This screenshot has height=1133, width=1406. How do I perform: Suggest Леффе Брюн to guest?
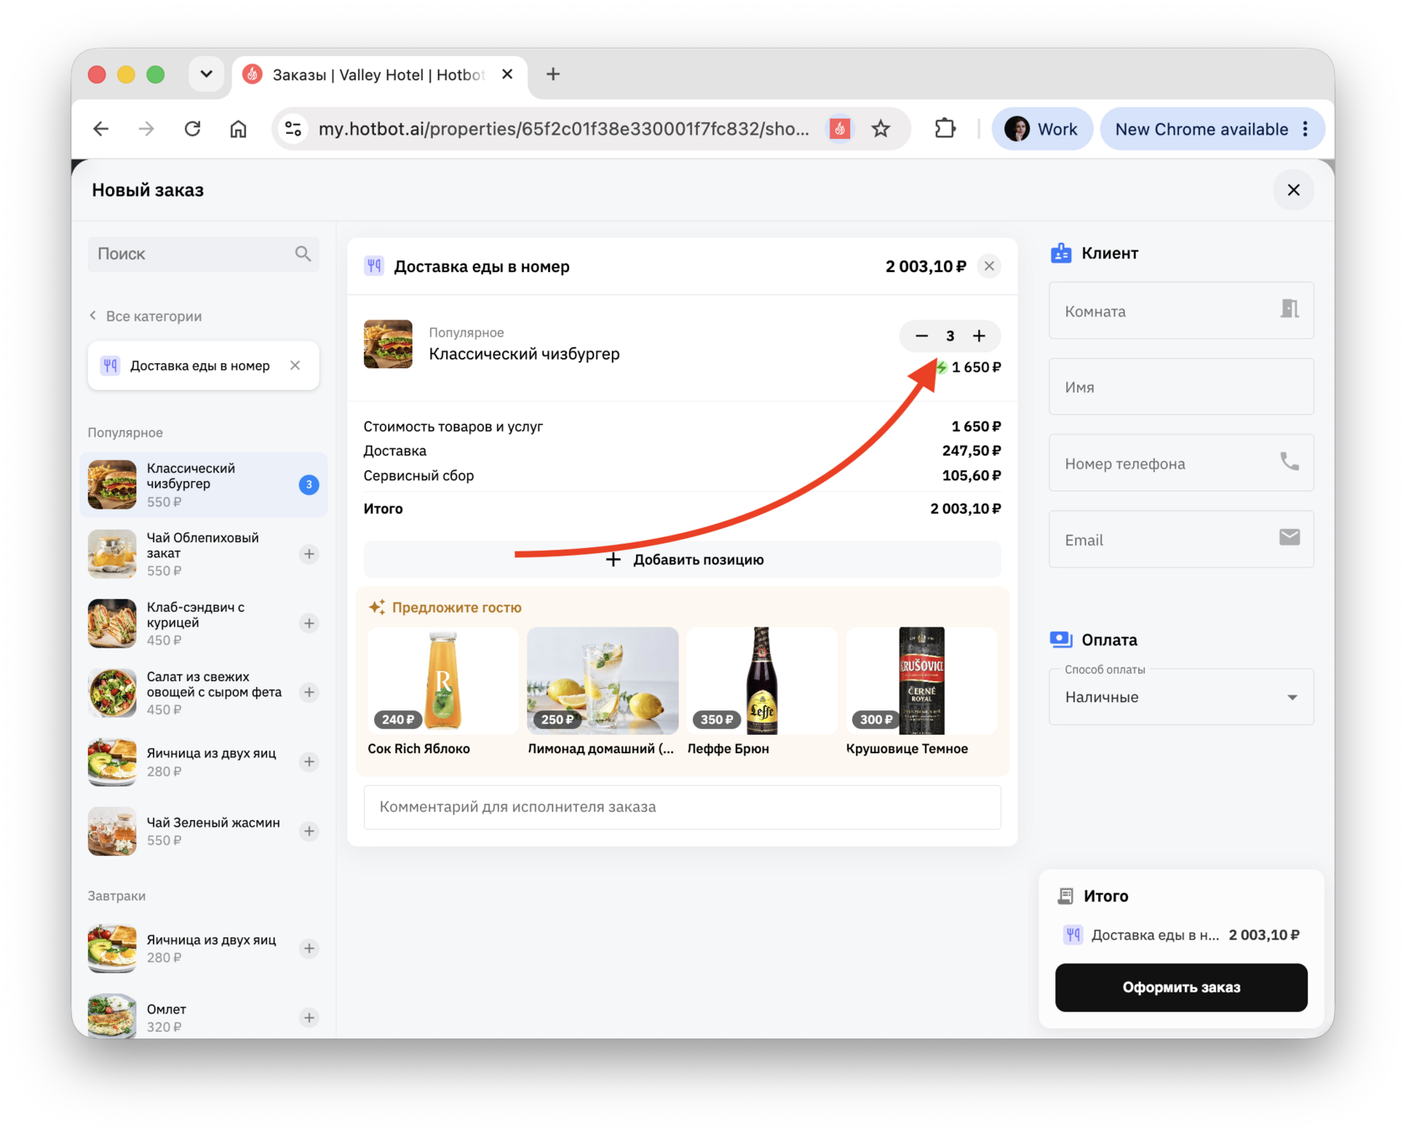pyautogui.click(x=762, y=691)
